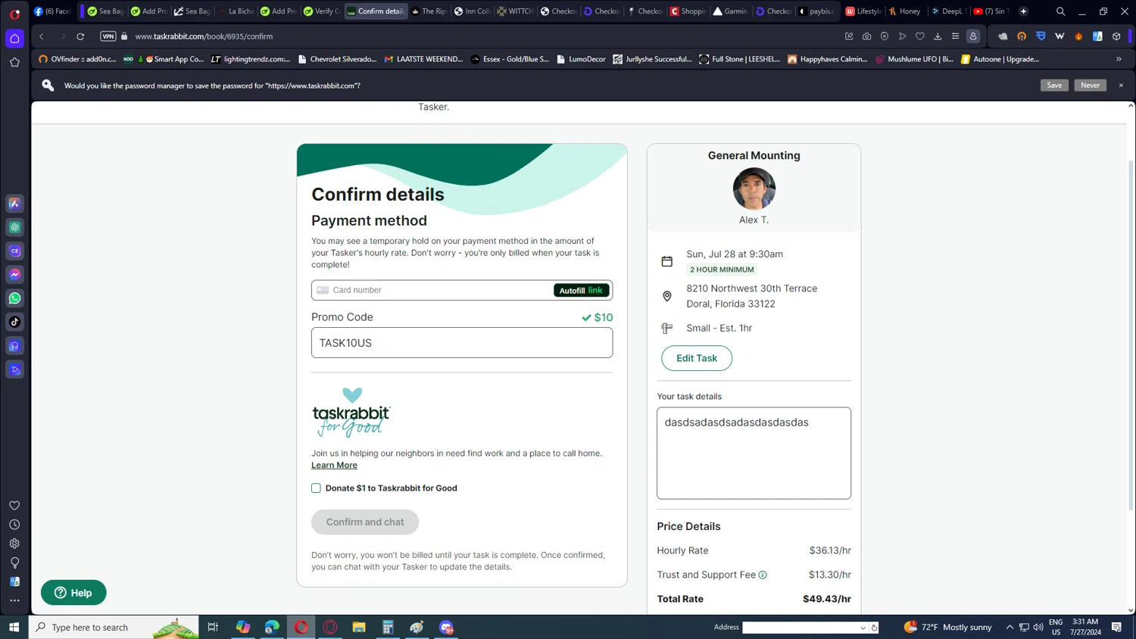1136x639 pixels.
Task: Open downloads from the toolbar icon
Action: coord(938,36)
